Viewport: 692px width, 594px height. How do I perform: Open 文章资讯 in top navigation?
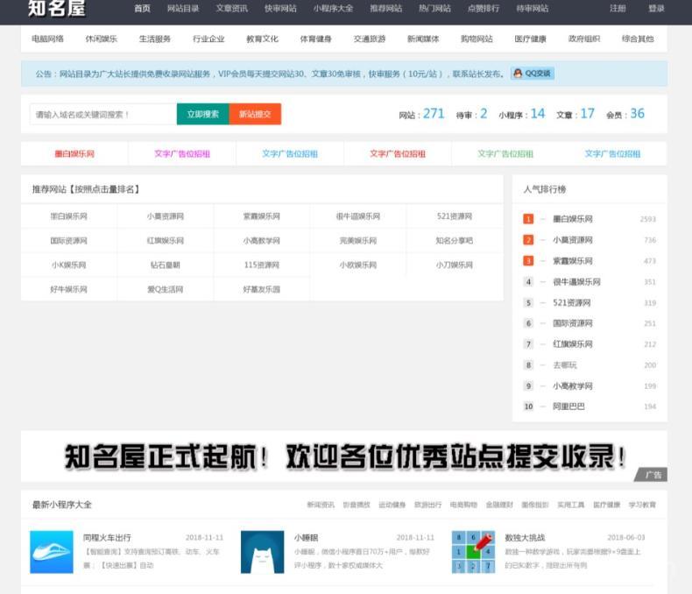231,9
